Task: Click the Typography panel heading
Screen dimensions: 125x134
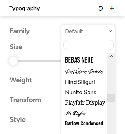Action: pos(25,9)
